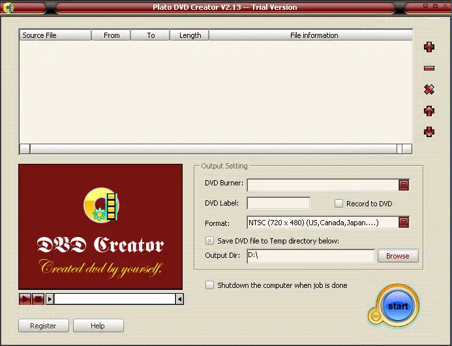This screenshot has width=452, height=346.
Task: Click the Browse button
Action: tap(398, 256)
